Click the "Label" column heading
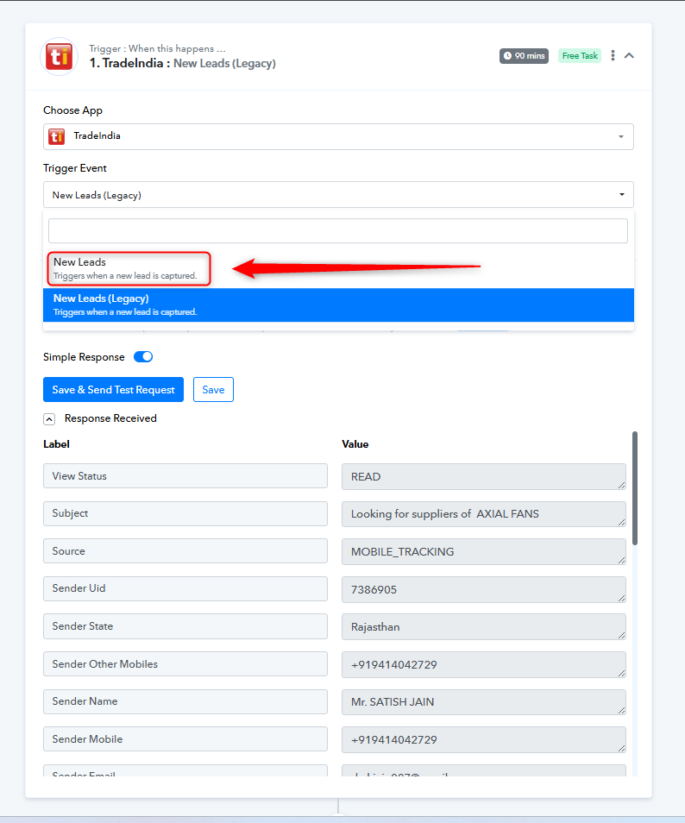Image resolution: width=685 pixels, height=823 pixels. click(x=56, y=444)
